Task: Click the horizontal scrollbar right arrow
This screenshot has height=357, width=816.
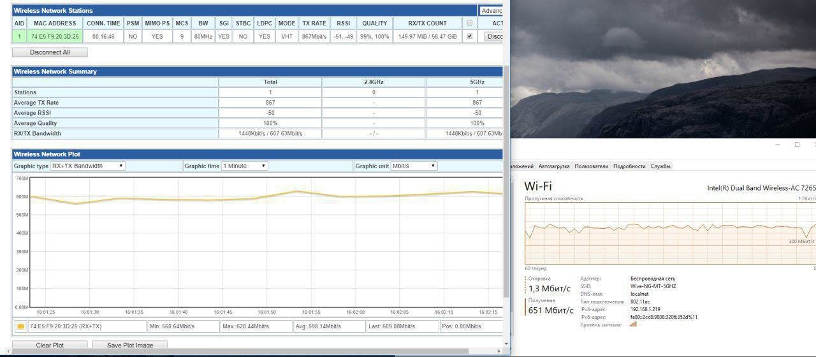Action: (499, 351)
